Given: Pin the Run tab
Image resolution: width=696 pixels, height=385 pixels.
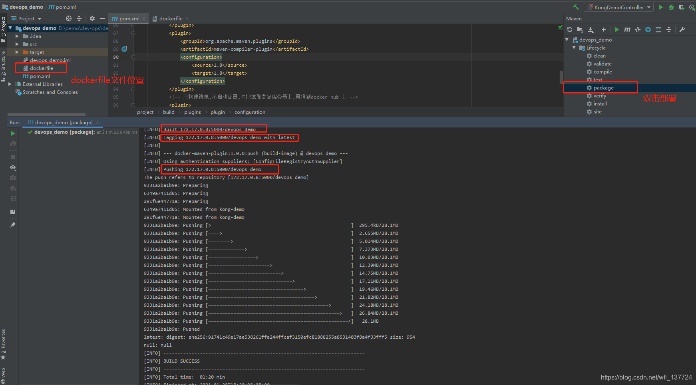Looking at the screenshot, I should click(13, 225).
